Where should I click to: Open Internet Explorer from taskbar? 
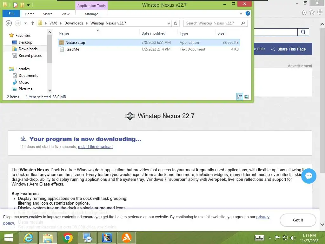28,238
